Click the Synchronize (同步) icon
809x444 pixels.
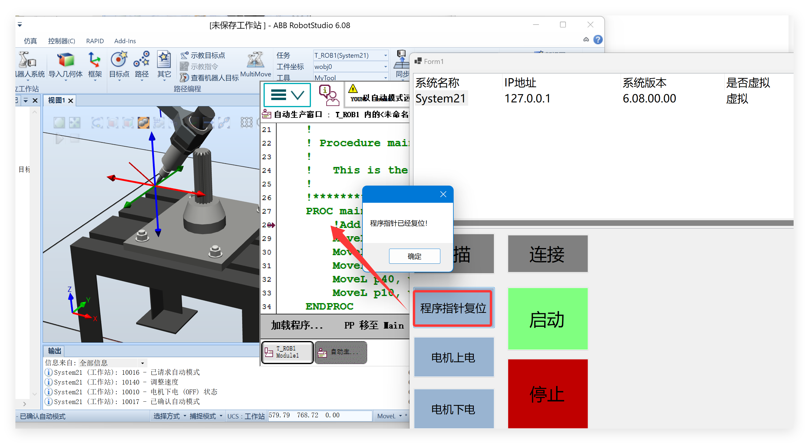coord(402,60)
